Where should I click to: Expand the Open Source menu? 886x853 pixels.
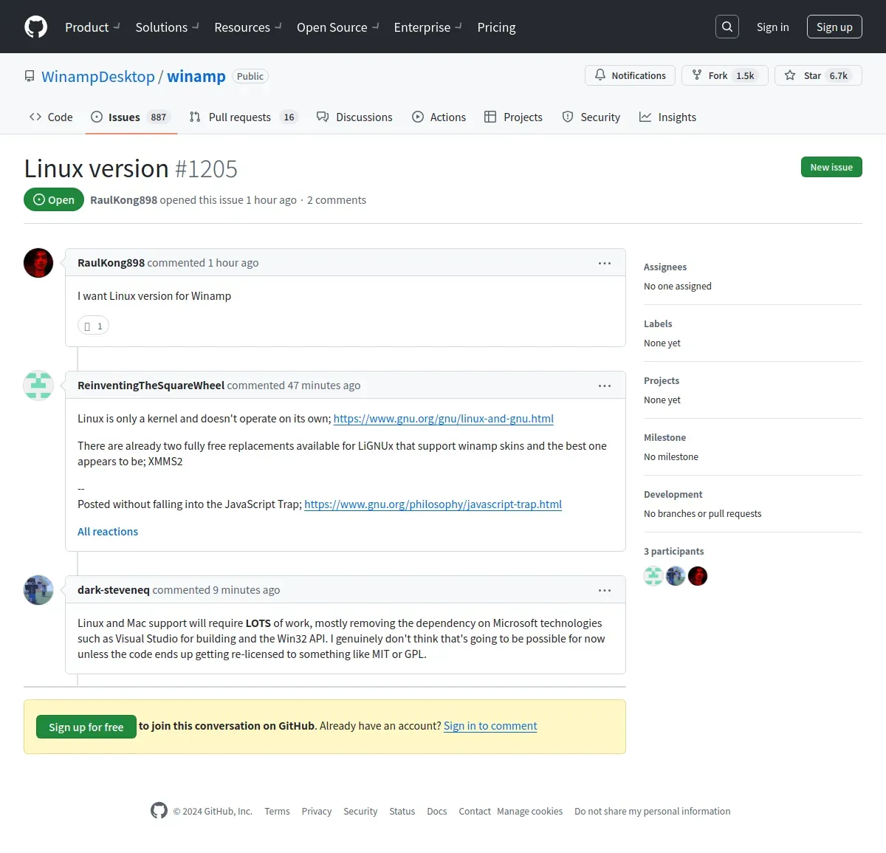pyautogui.click(x=338, y=27)
